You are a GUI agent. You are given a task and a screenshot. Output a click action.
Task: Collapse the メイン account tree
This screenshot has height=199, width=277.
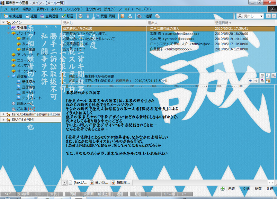point(3,22)
